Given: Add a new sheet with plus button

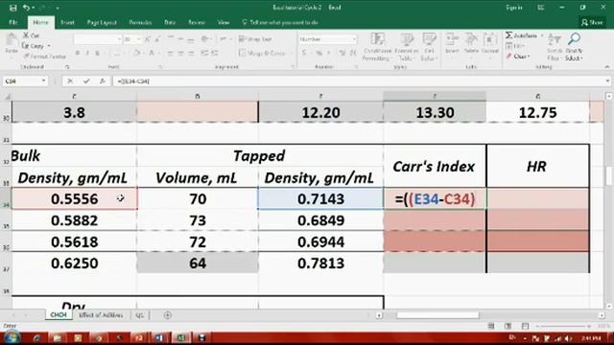Looking at the screenshot, I should click(x=168, y=315).
